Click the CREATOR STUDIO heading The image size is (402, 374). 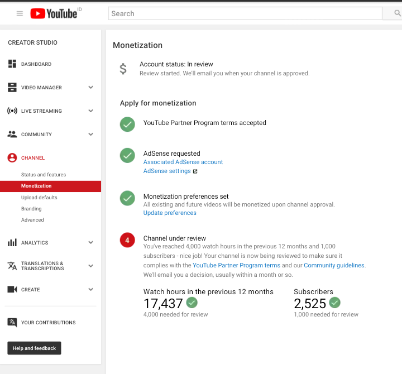pos(32,42)
